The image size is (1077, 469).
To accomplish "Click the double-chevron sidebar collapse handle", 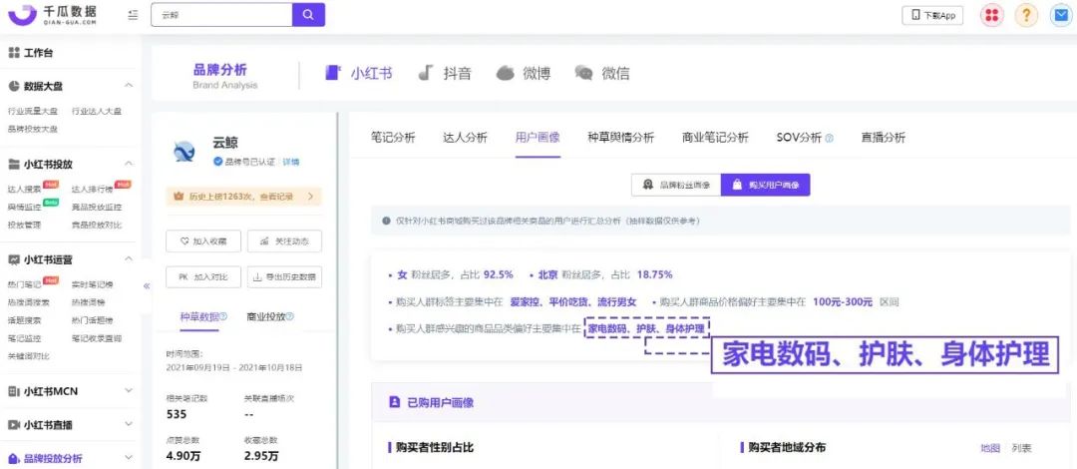I will click(x=147, y=286).
